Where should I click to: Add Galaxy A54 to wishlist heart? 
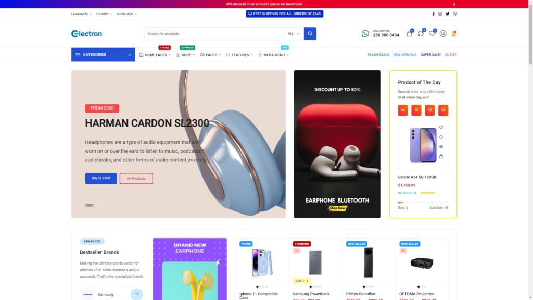tap(441, 127)
